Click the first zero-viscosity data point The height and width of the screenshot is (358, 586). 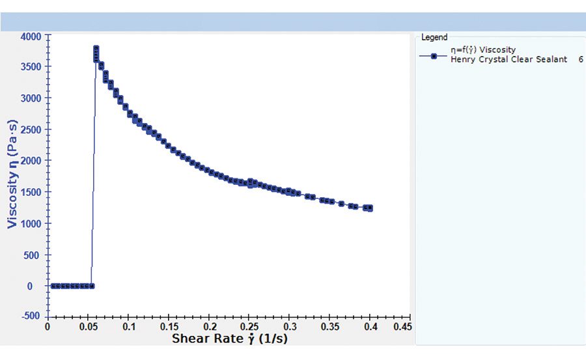(53, 286)
